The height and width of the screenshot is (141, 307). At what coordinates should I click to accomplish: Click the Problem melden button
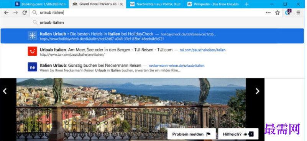192,134
